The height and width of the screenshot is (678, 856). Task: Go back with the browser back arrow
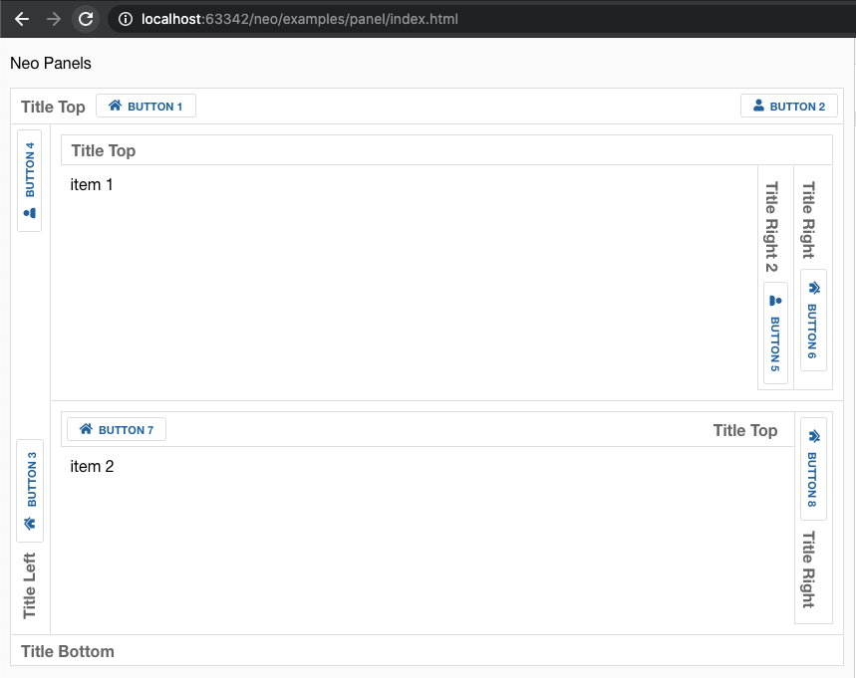click(x=22, y=19)
